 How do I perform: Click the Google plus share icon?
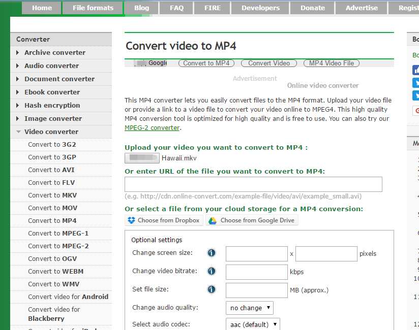pos(415,111)
